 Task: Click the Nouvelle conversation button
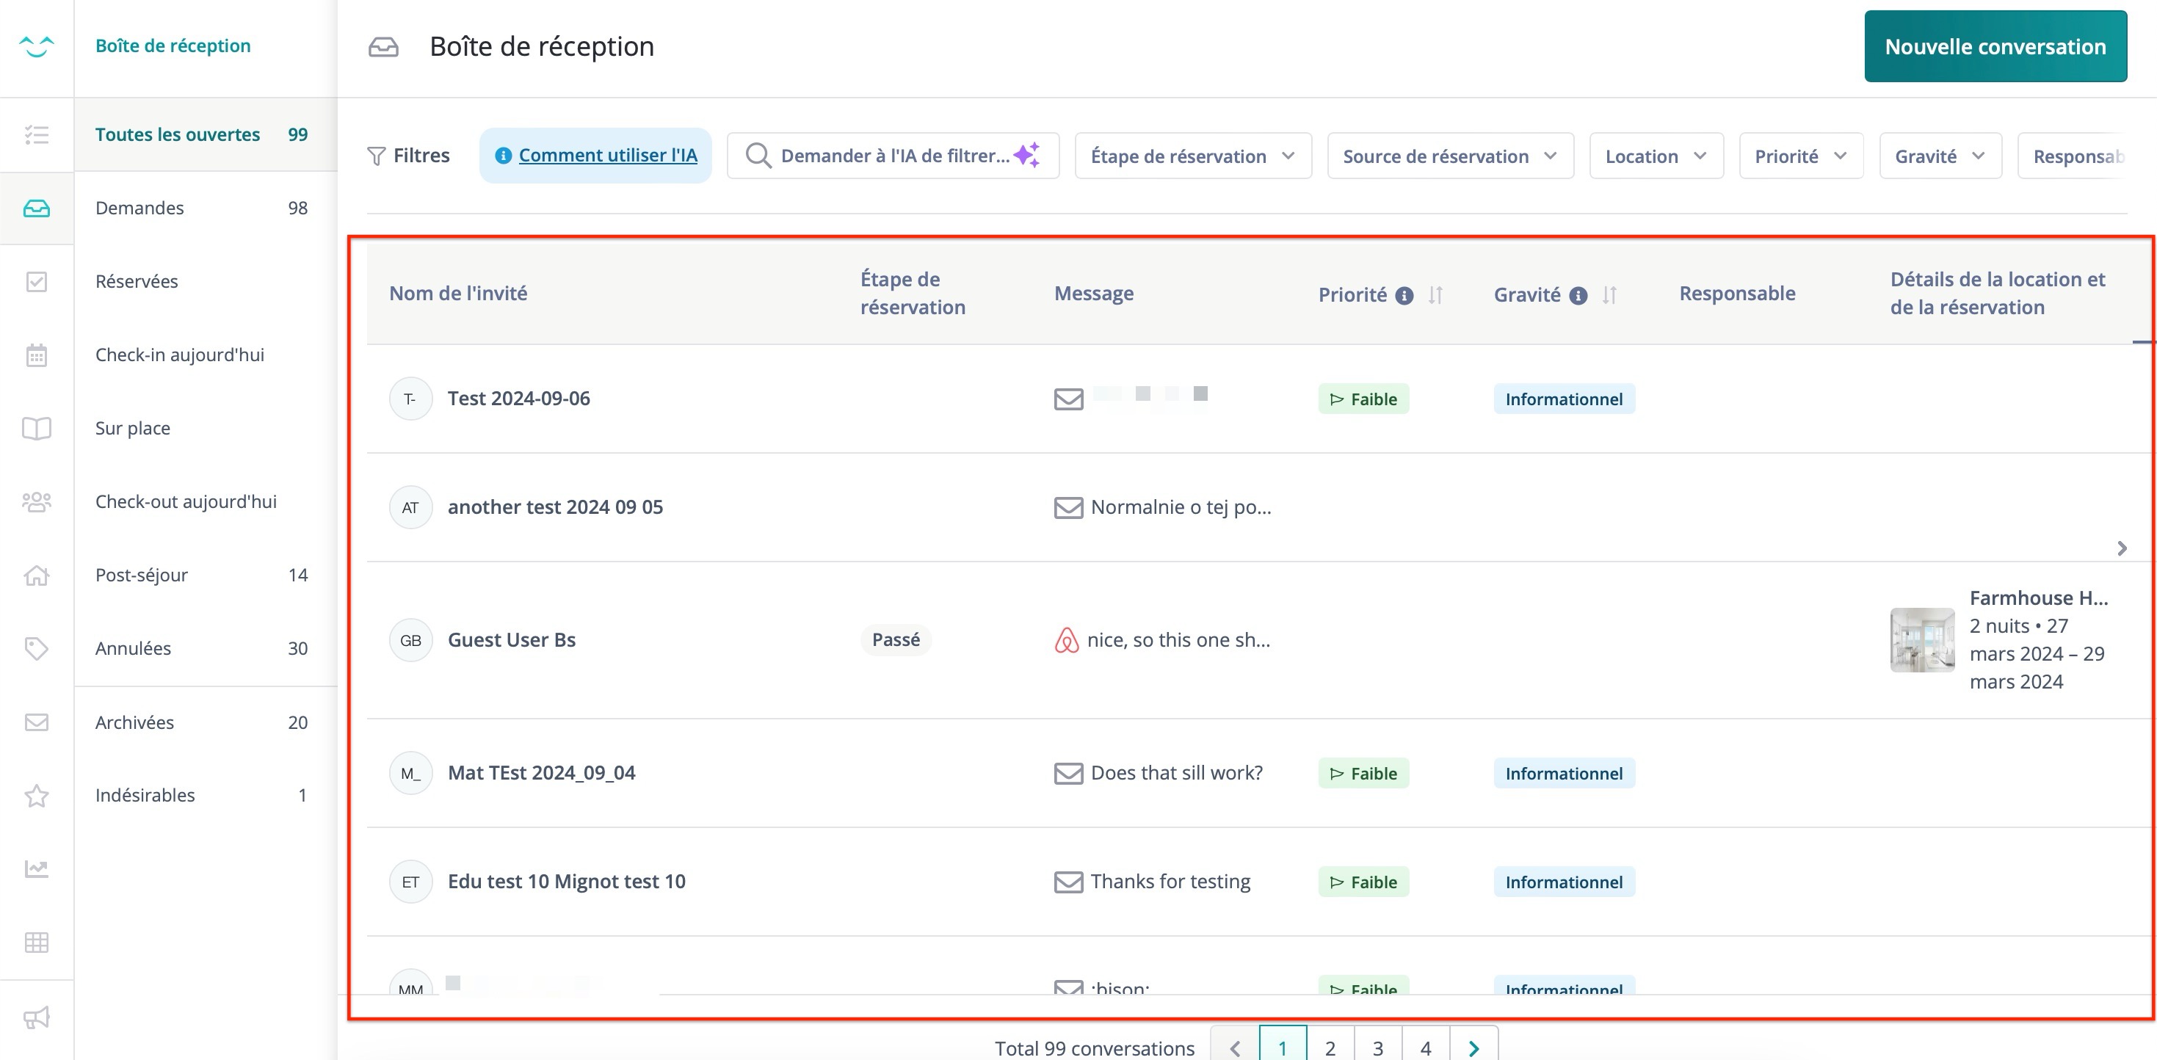pos(1995,46)
